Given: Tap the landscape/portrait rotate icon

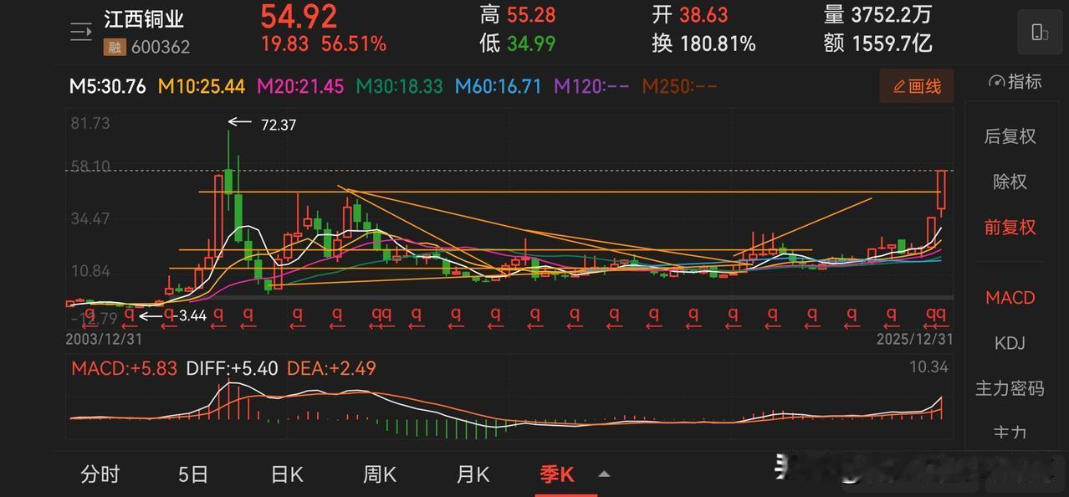Looking at the screenshot, I should (1039, 33).
